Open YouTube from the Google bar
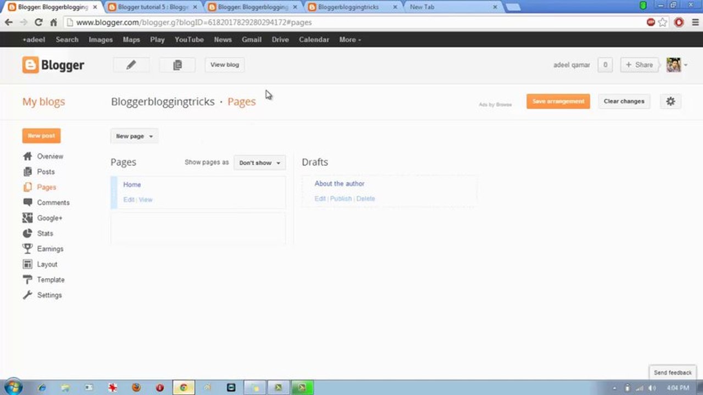The width and height of the screenshot is (703, 395). pos(189,39)
